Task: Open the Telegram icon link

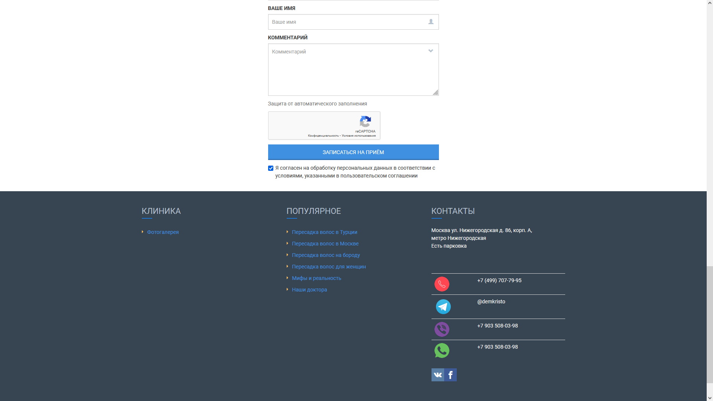Action: [443, 307]
